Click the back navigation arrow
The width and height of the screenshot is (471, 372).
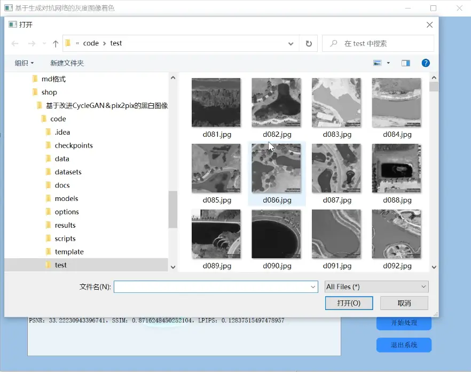tap(14, 43)
